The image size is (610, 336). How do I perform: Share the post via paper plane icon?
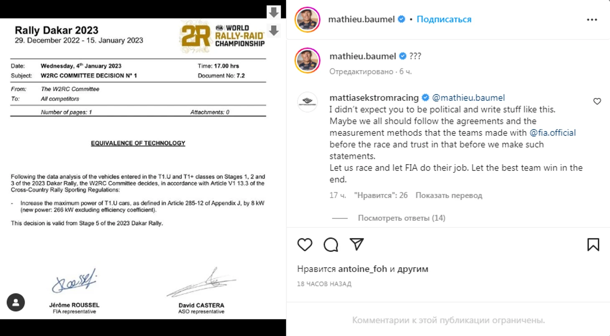tap(356, 244)
